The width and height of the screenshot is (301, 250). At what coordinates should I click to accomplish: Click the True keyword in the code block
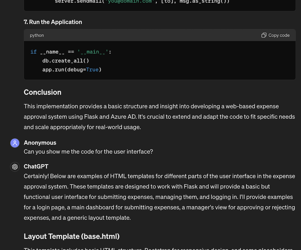92,70
